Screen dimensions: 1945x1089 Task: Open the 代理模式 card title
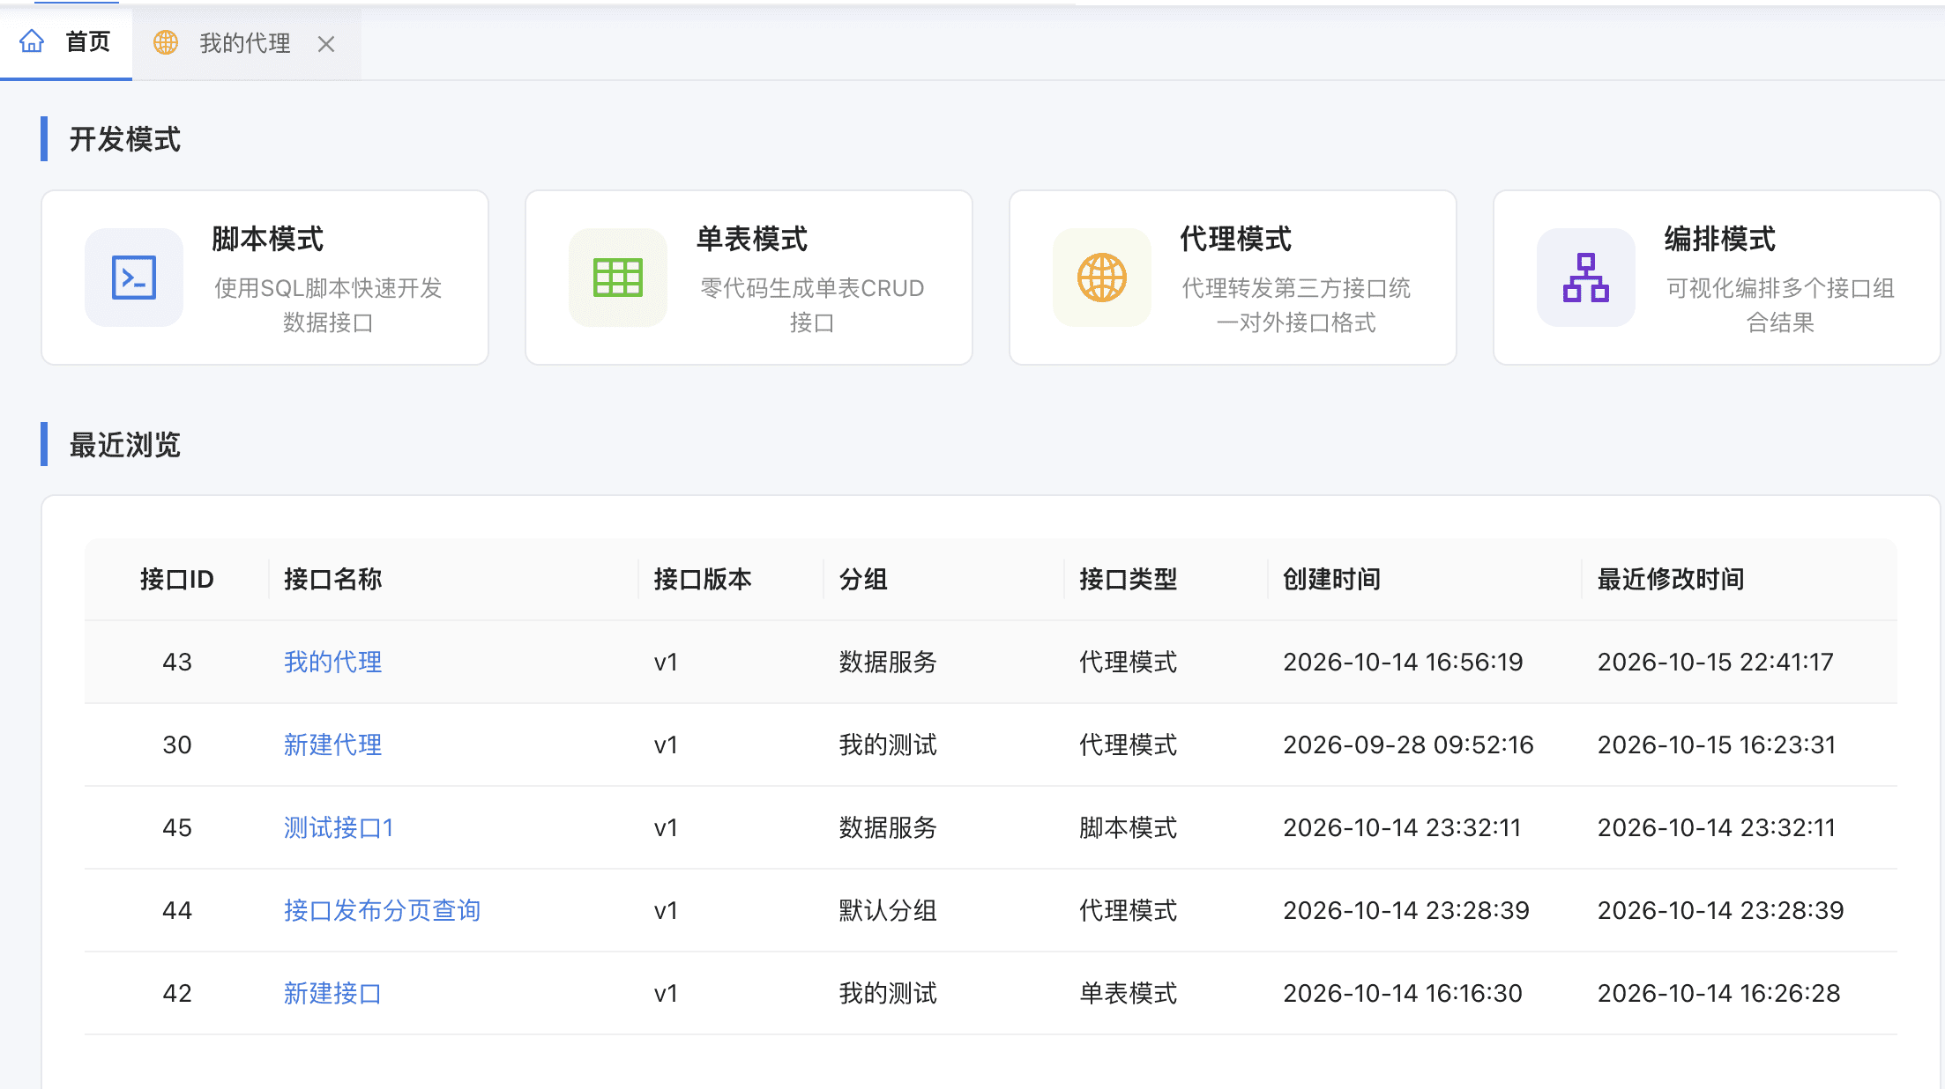tap(1236, 239)
